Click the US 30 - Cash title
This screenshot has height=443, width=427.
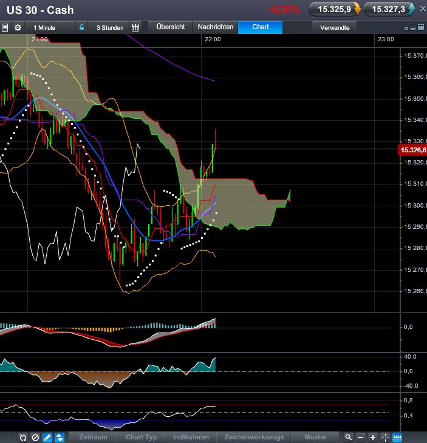click(x=40, y=10)
